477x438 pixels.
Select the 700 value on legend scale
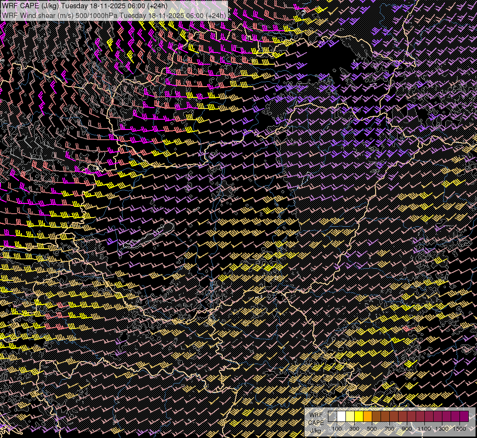(389, 429)
